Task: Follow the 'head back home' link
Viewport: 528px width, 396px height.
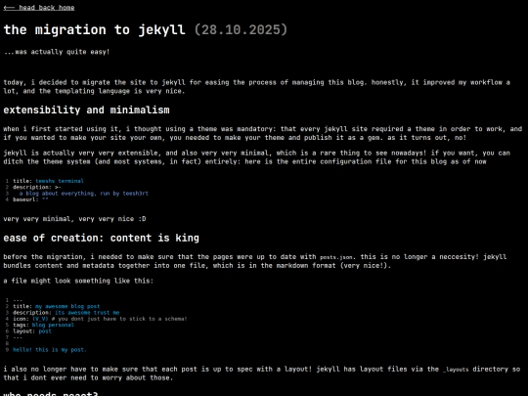Action: pyautogui.click(x=39, y=8)
